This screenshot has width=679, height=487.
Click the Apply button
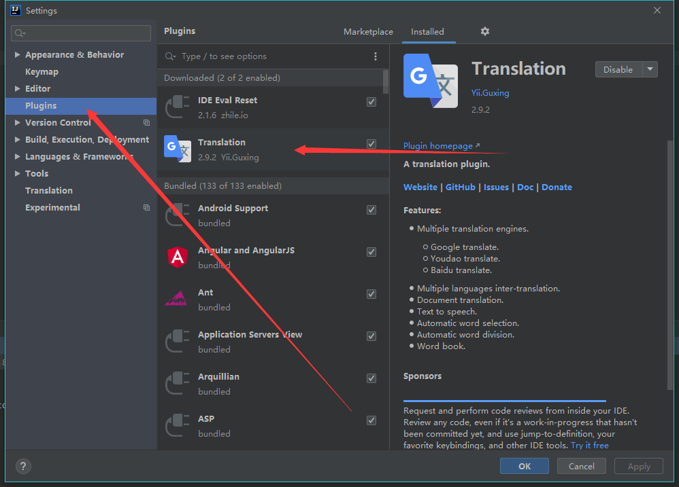(639, 466)
